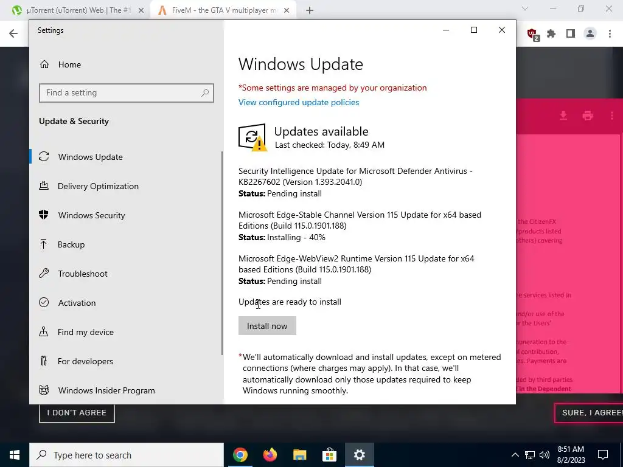The width and height of the screenshot is (623, 467).
Task: Open Chrome from the taskbar
Action: pos(240,455)
